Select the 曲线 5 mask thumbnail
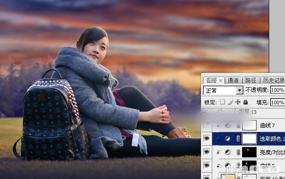The image size is (285, 179). (x=249, y=165)
